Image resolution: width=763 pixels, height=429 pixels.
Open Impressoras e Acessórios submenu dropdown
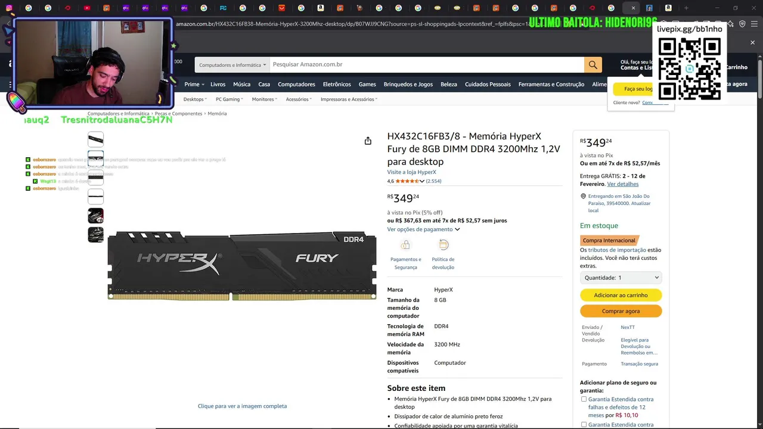[349, 100]
